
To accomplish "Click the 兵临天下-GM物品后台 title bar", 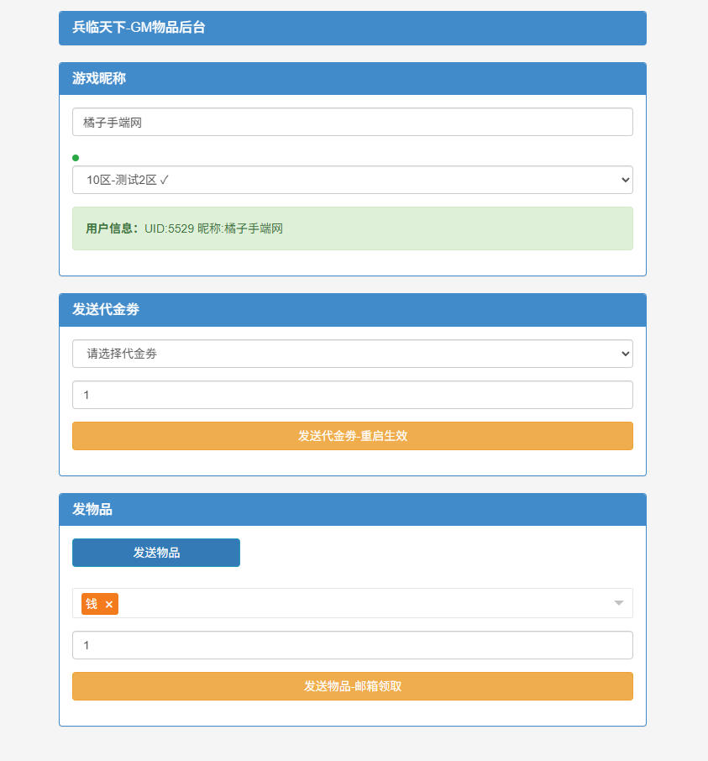I will tap(352, 28).
